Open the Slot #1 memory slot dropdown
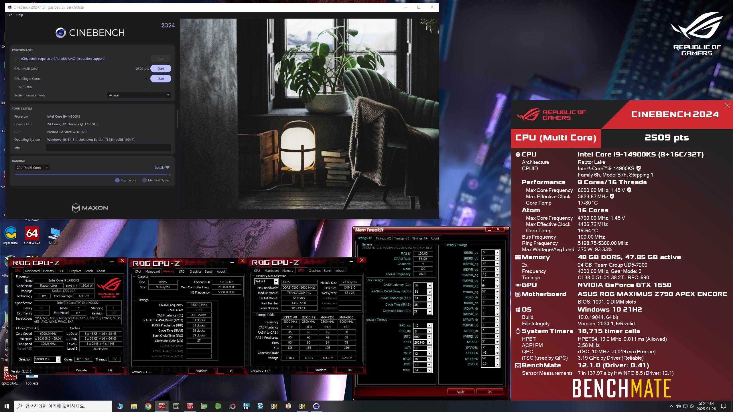The height and width of the screenshot is (412, 733). click(x=276, y=282)
